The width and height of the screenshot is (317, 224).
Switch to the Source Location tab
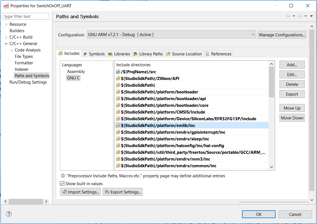[x=184, y=53]
